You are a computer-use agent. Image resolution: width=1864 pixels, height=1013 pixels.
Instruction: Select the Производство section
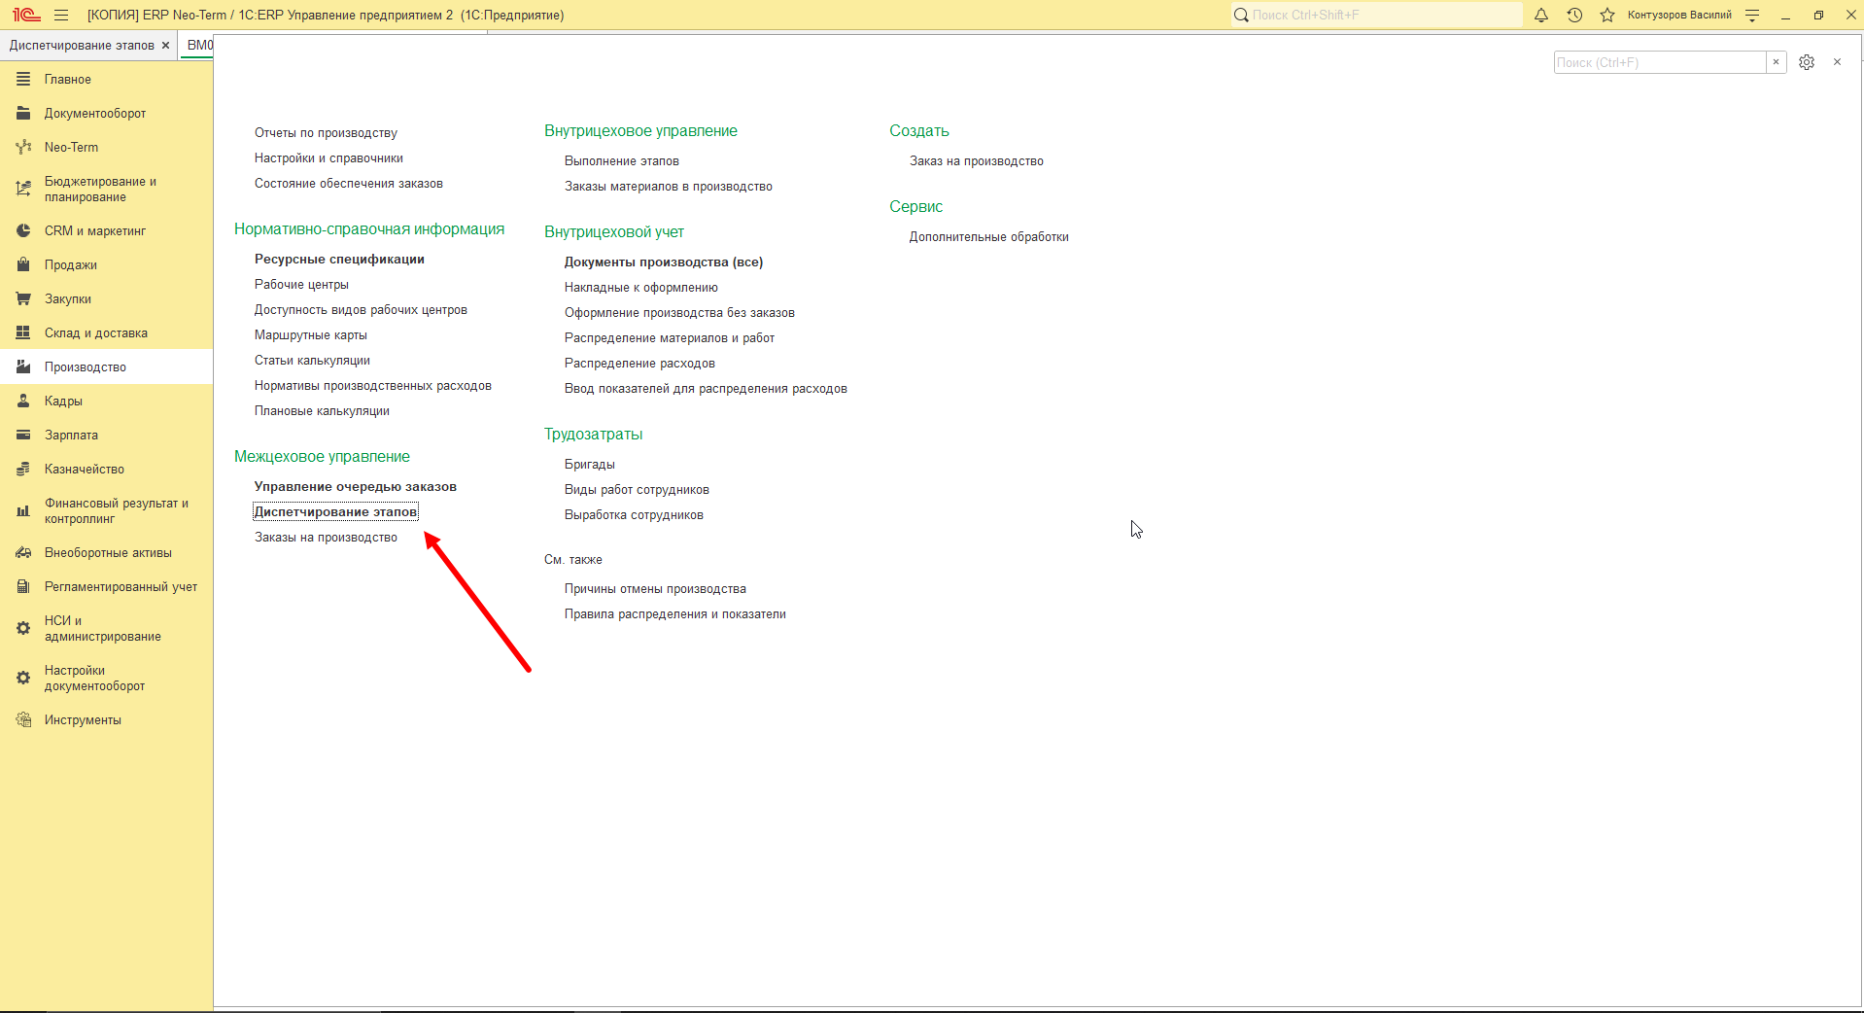[106, 367]
